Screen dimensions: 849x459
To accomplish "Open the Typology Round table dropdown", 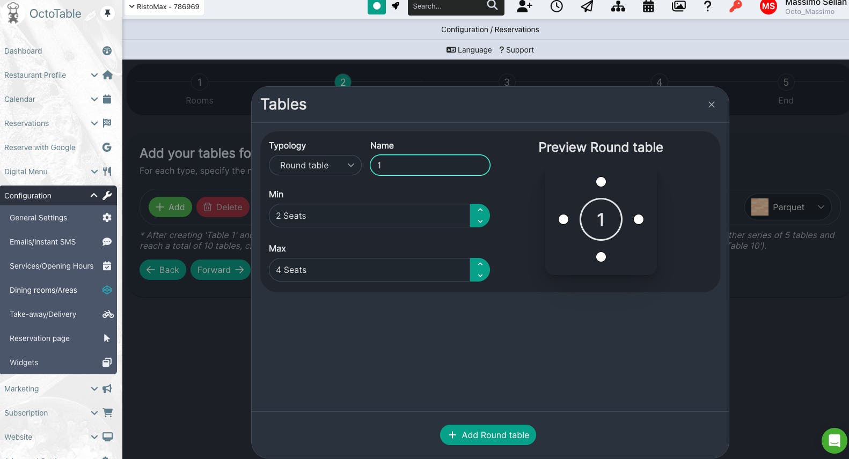I will tap(315, 165).
